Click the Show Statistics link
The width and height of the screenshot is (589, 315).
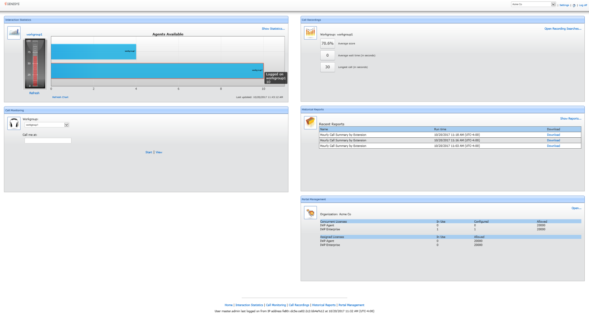click(x=273, y=29)
